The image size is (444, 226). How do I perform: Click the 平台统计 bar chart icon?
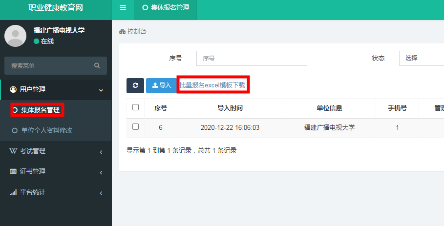(x=13, y=192)
